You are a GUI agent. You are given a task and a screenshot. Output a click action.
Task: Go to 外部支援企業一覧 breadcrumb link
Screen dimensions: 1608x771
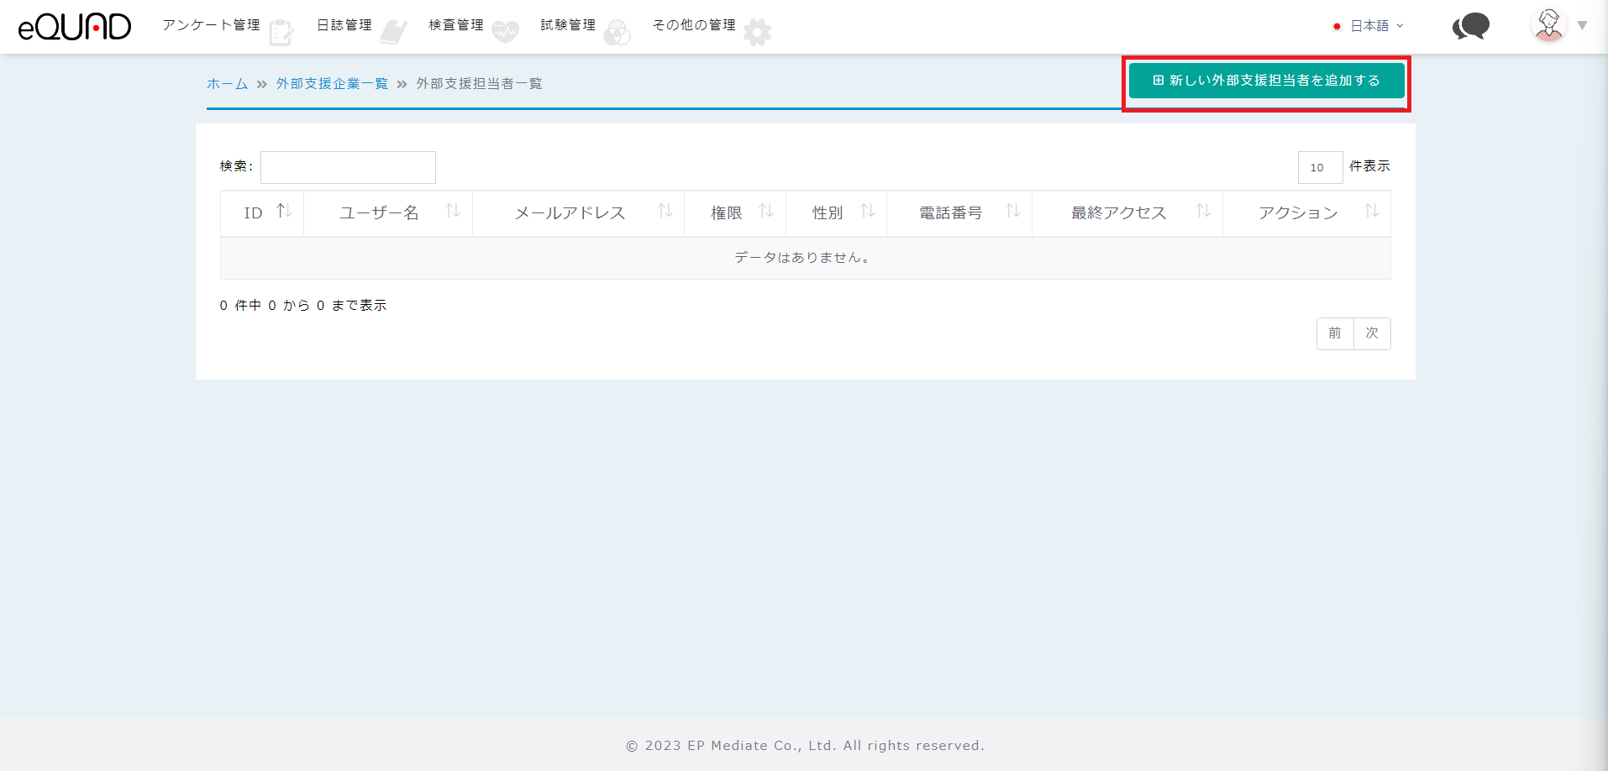pyautogui.click(x=332, y=84)
